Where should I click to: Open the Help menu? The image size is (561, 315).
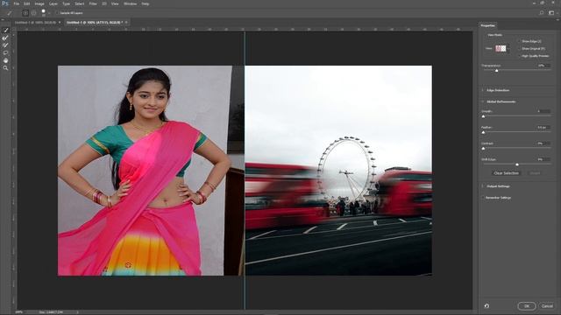point(146,3)
